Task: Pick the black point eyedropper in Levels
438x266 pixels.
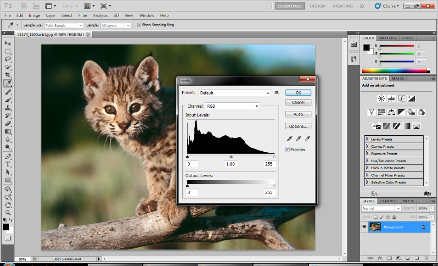Action: (x=289, y=138)
